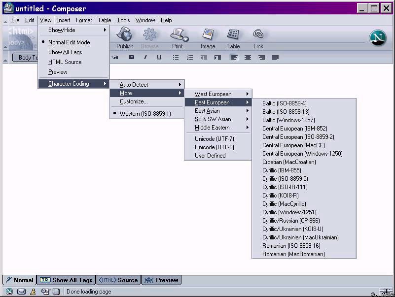Open Navigator from the status bar icon

9,292
